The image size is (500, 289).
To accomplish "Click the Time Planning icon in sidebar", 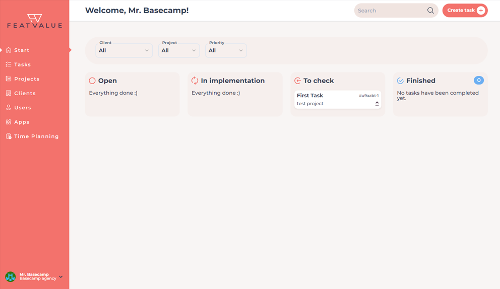I will click(x=9, y=136).
